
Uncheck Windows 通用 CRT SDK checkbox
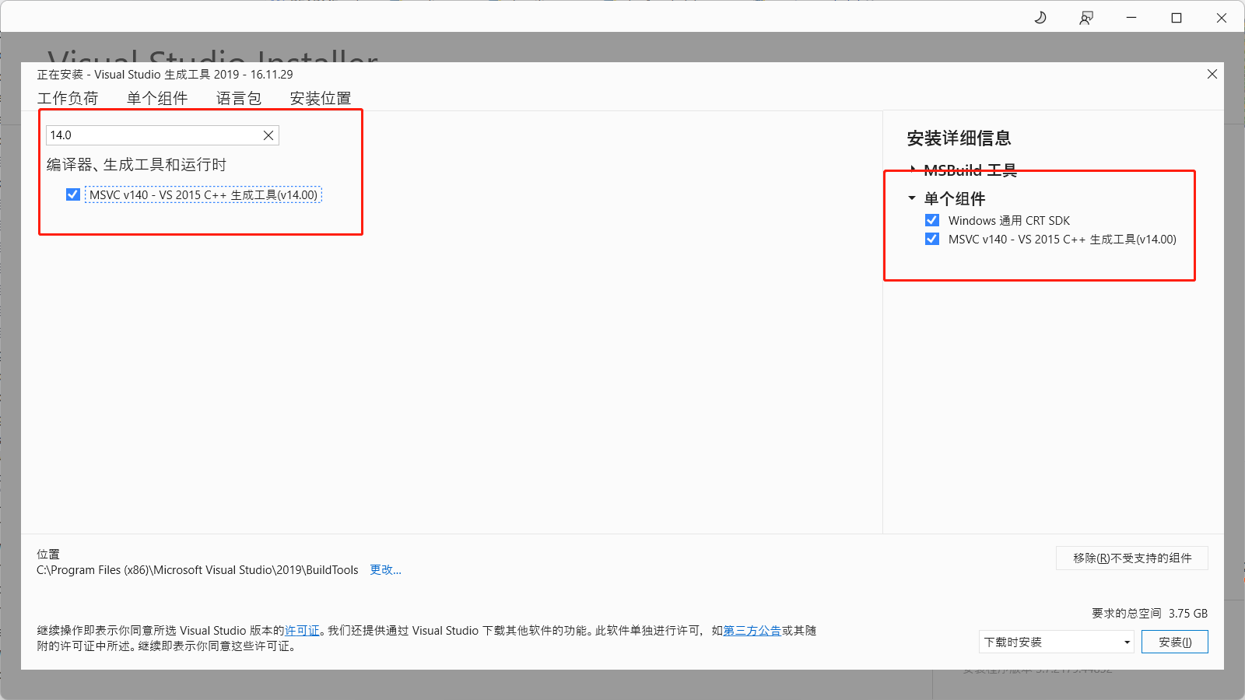(x=932, y=220)
